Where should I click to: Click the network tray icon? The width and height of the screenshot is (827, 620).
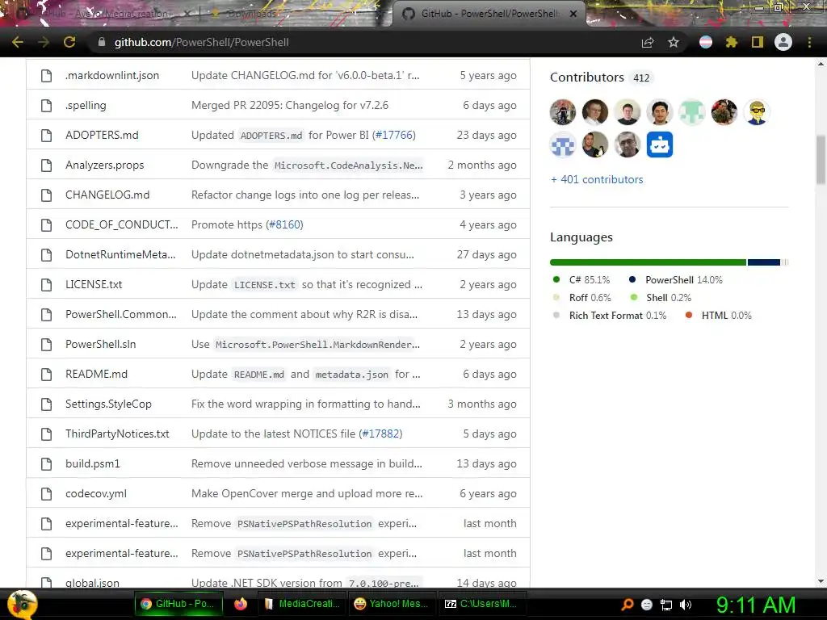(666, 605)
